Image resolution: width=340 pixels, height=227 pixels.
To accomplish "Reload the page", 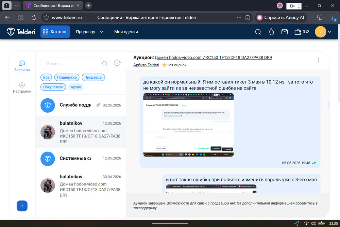I will coord(34,18).
